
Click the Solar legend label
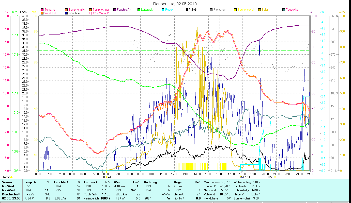(x=265, y=10)
